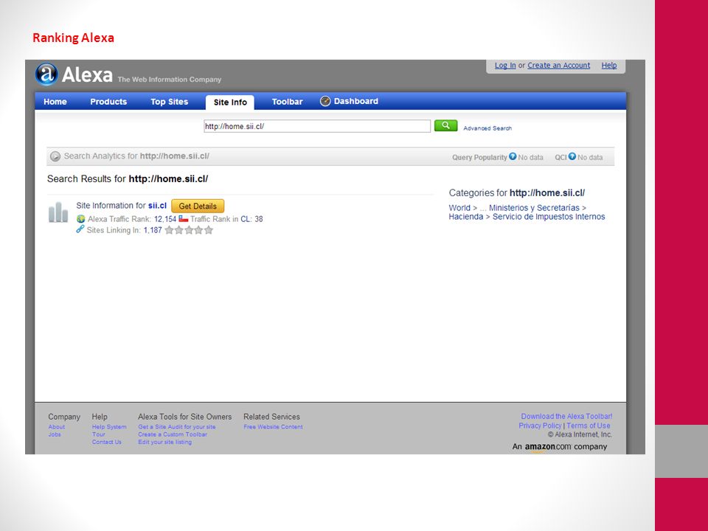Click the Jobs footer link
708x531 pixels.
(x=55, y=434)
